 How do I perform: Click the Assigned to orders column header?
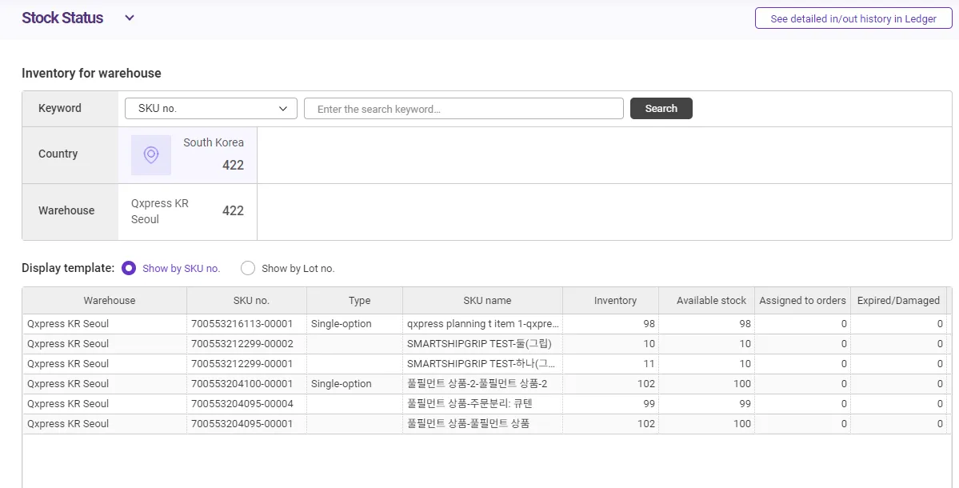(802, 301)
